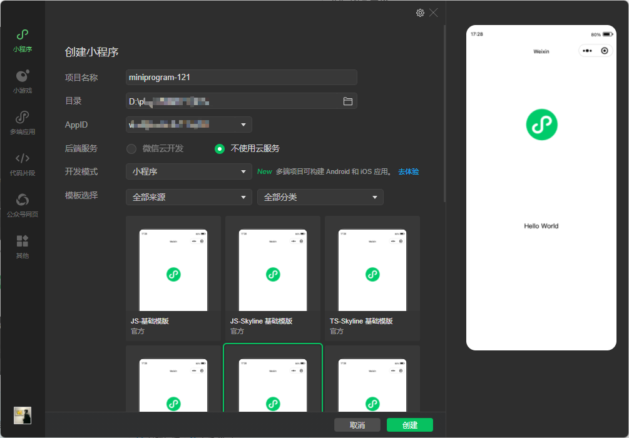Select the 不使用云服务 radio option
The height and width of the screenshot is (438, 629).
(247, 148)
